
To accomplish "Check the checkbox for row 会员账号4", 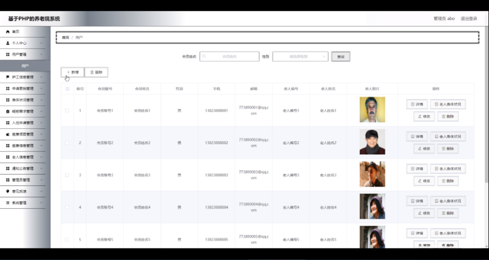I will tap(67, 207).
